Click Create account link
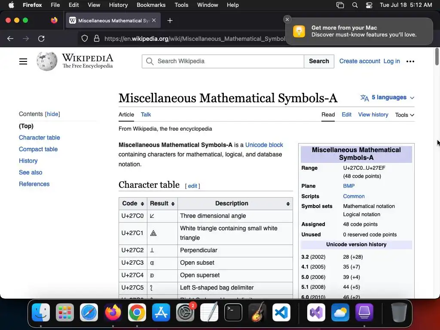440x330 pixels. pyautogui.click(x=360, y=61)
